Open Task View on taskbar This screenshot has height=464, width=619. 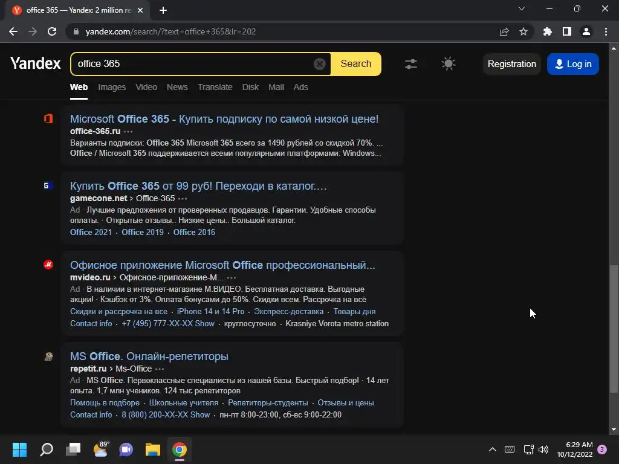point(73,449)
